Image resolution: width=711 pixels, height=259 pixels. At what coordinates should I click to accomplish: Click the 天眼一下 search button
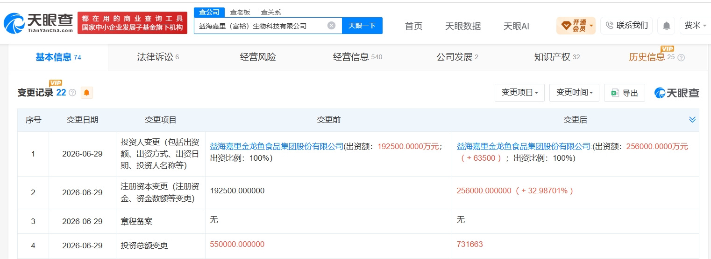(x=362, y=26)
